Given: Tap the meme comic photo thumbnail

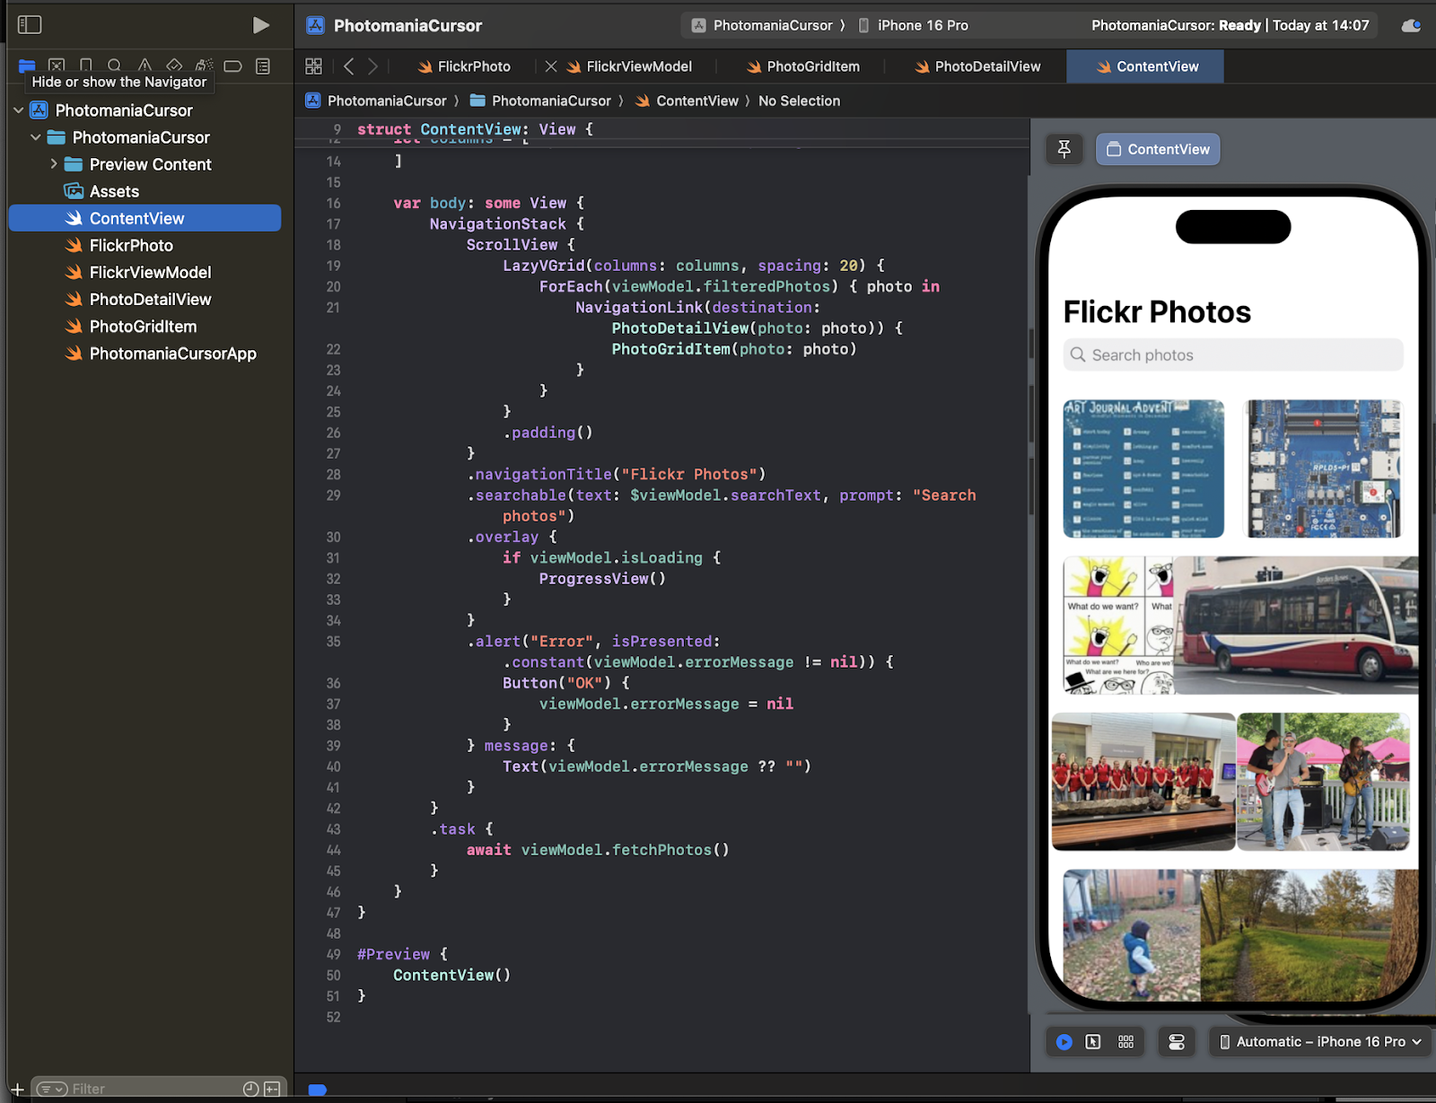Looking at the screenshot, I should 1118,626.
